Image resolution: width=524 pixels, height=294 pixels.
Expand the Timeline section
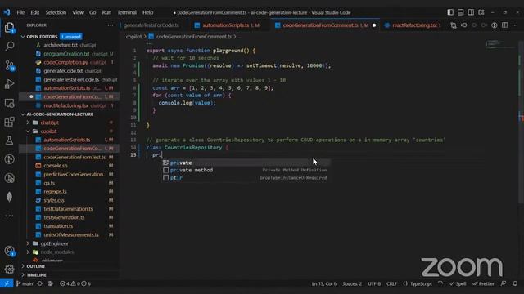click(36, 275)
